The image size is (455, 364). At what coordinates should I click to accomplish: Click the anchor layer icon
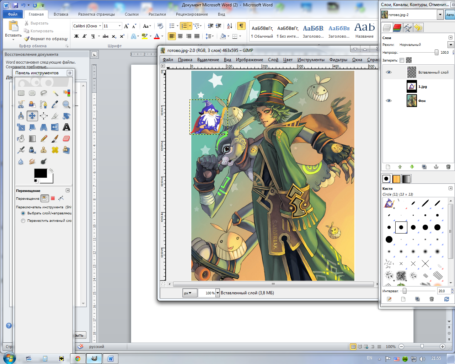click(x=436, y=167)
